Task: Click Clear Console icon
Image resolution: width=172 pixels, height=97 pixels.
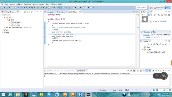Action: [138, 71]
